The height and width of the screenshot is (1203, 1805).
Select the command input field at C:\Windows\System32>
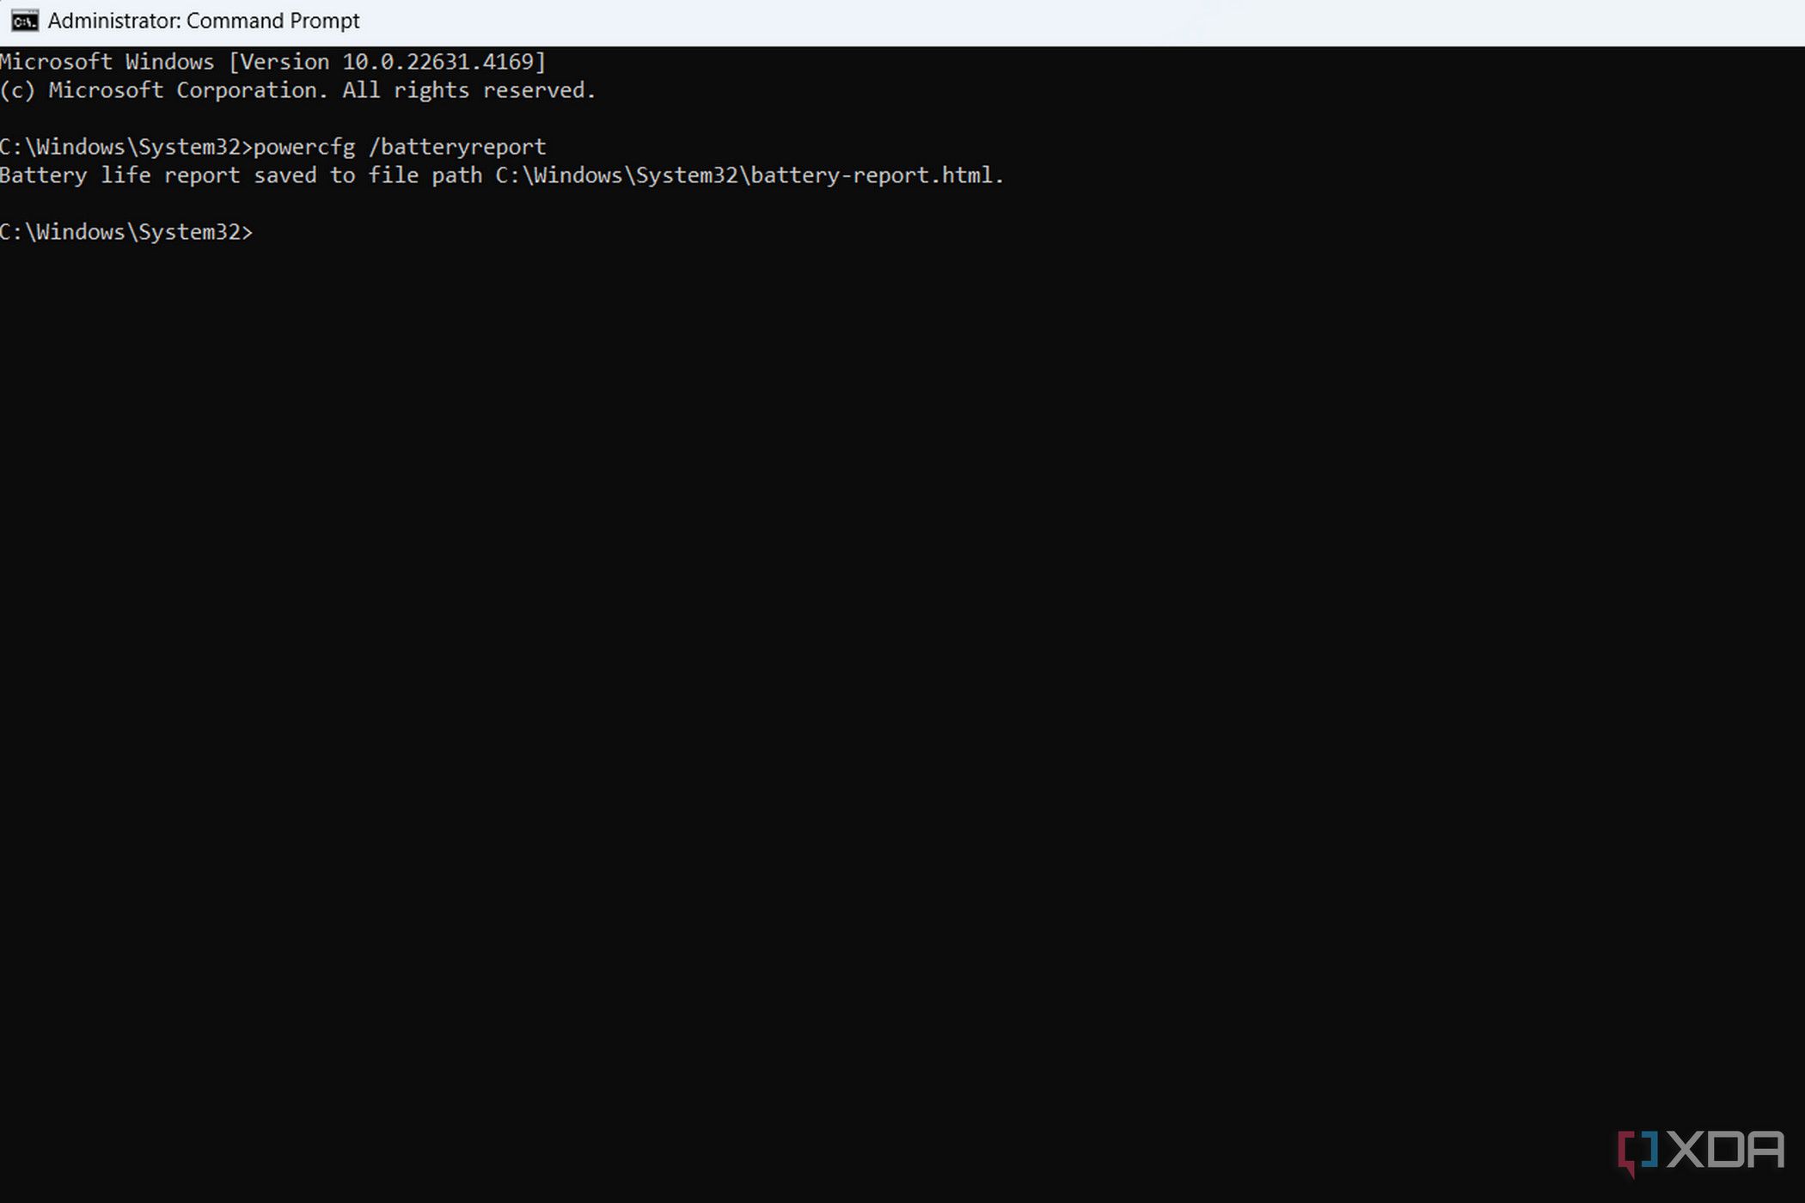[x=262, y=231]
